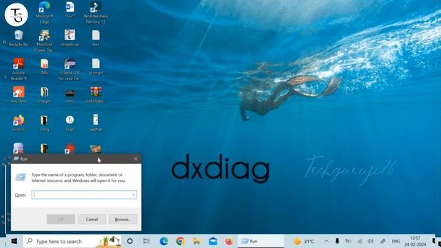Open Edge from the taskbar
This screenshot has height=248, width=441.
tap(164, 241)
